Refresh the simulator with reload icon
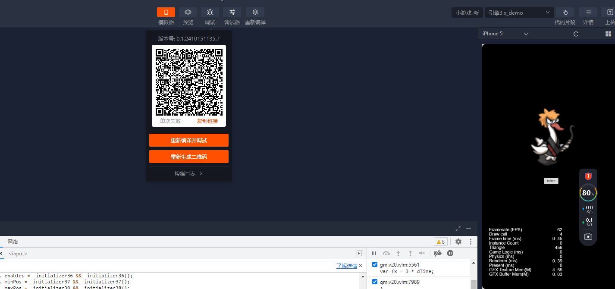 click(x=576, y=34)
